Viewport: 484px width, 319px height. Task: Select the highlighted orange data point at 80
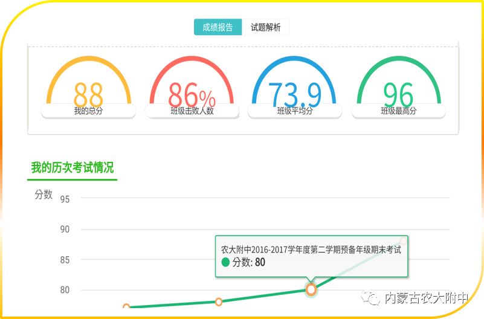coord(311,289)
